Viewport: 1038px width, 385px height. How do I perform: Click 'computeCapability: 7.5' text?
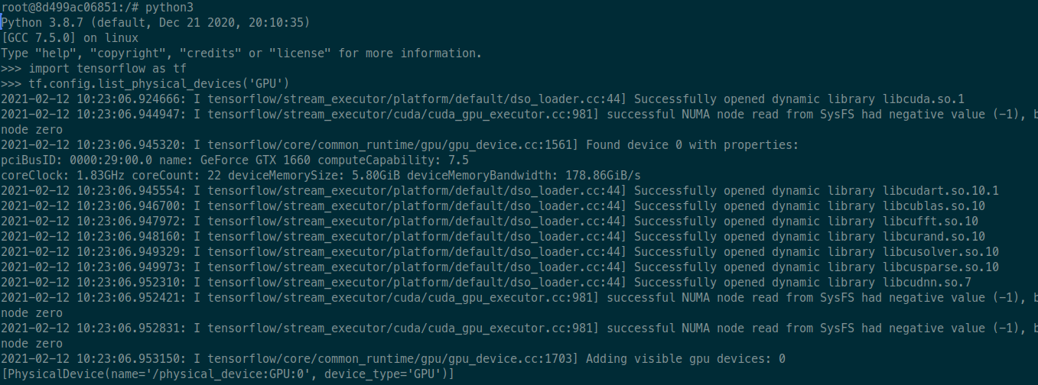point(402,160)
